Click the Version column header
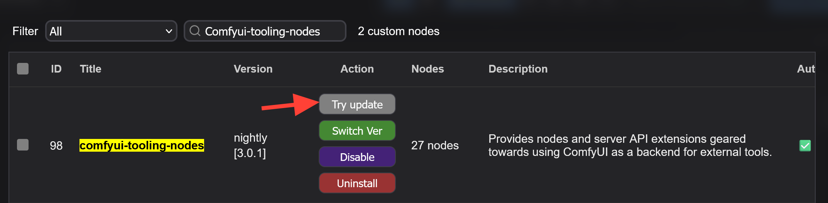828x203 pixels. (253, 69)
